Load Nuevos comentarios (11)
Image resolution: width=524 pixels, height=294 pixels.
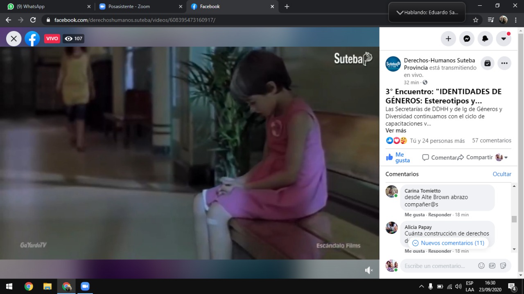tap(448, 243)
